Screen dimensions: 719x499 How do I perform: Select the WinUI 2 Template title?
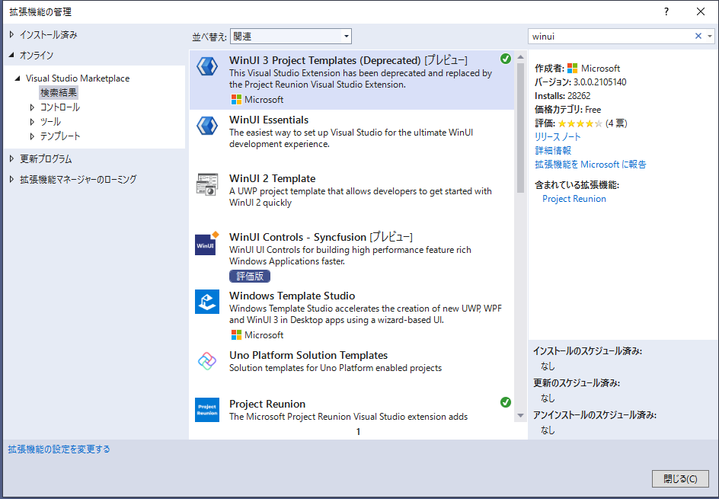(273, 178)
